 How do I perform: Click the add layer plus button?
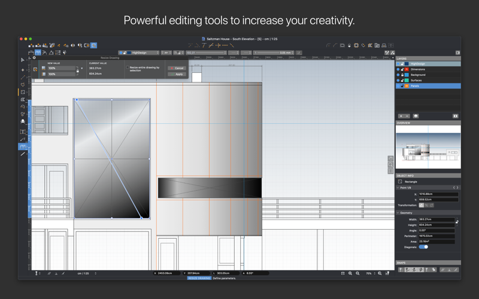tap(401, 116)
